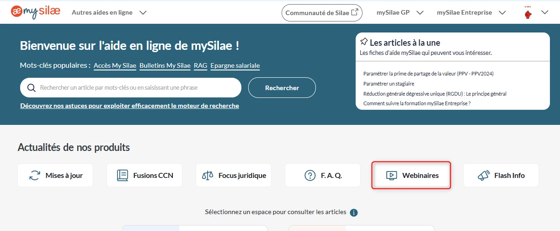Open the Autres aides en ligne menu
Image resolution: width=560 pixels, height=231 pixels.
[x=109, y=12]
